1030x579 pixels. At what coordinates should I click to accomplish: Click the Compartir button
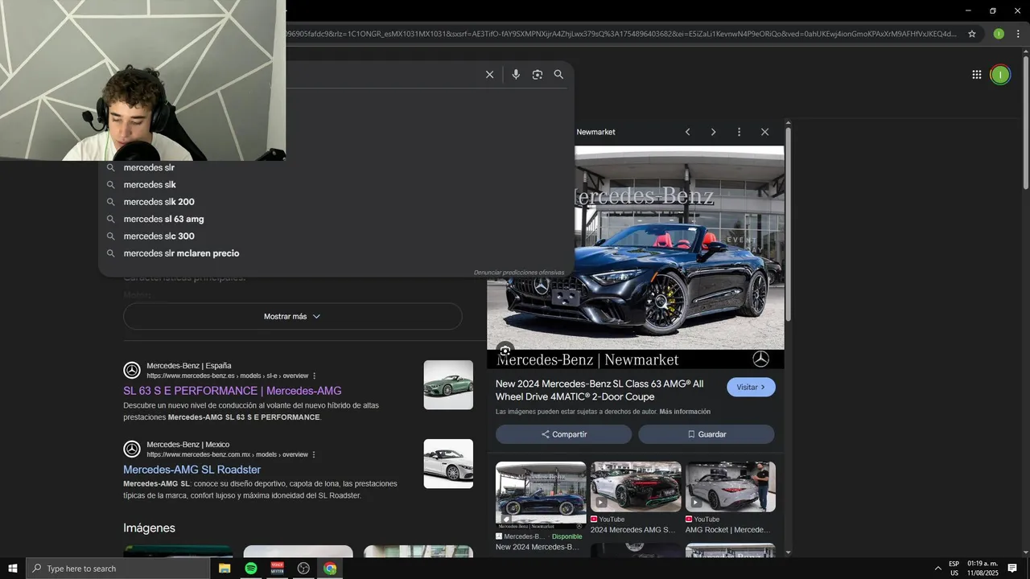click(x=563, y=434)
